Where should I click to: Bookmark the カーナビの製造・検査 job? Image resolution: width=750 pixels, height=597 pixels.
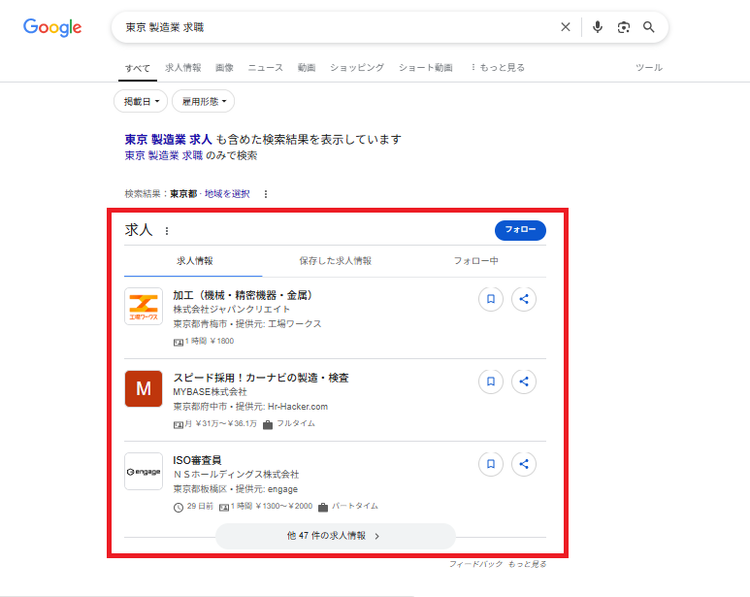[491, 381]
